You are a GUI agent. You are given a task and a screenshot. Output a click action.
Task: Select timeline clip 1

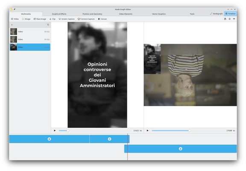click(109, 139)
